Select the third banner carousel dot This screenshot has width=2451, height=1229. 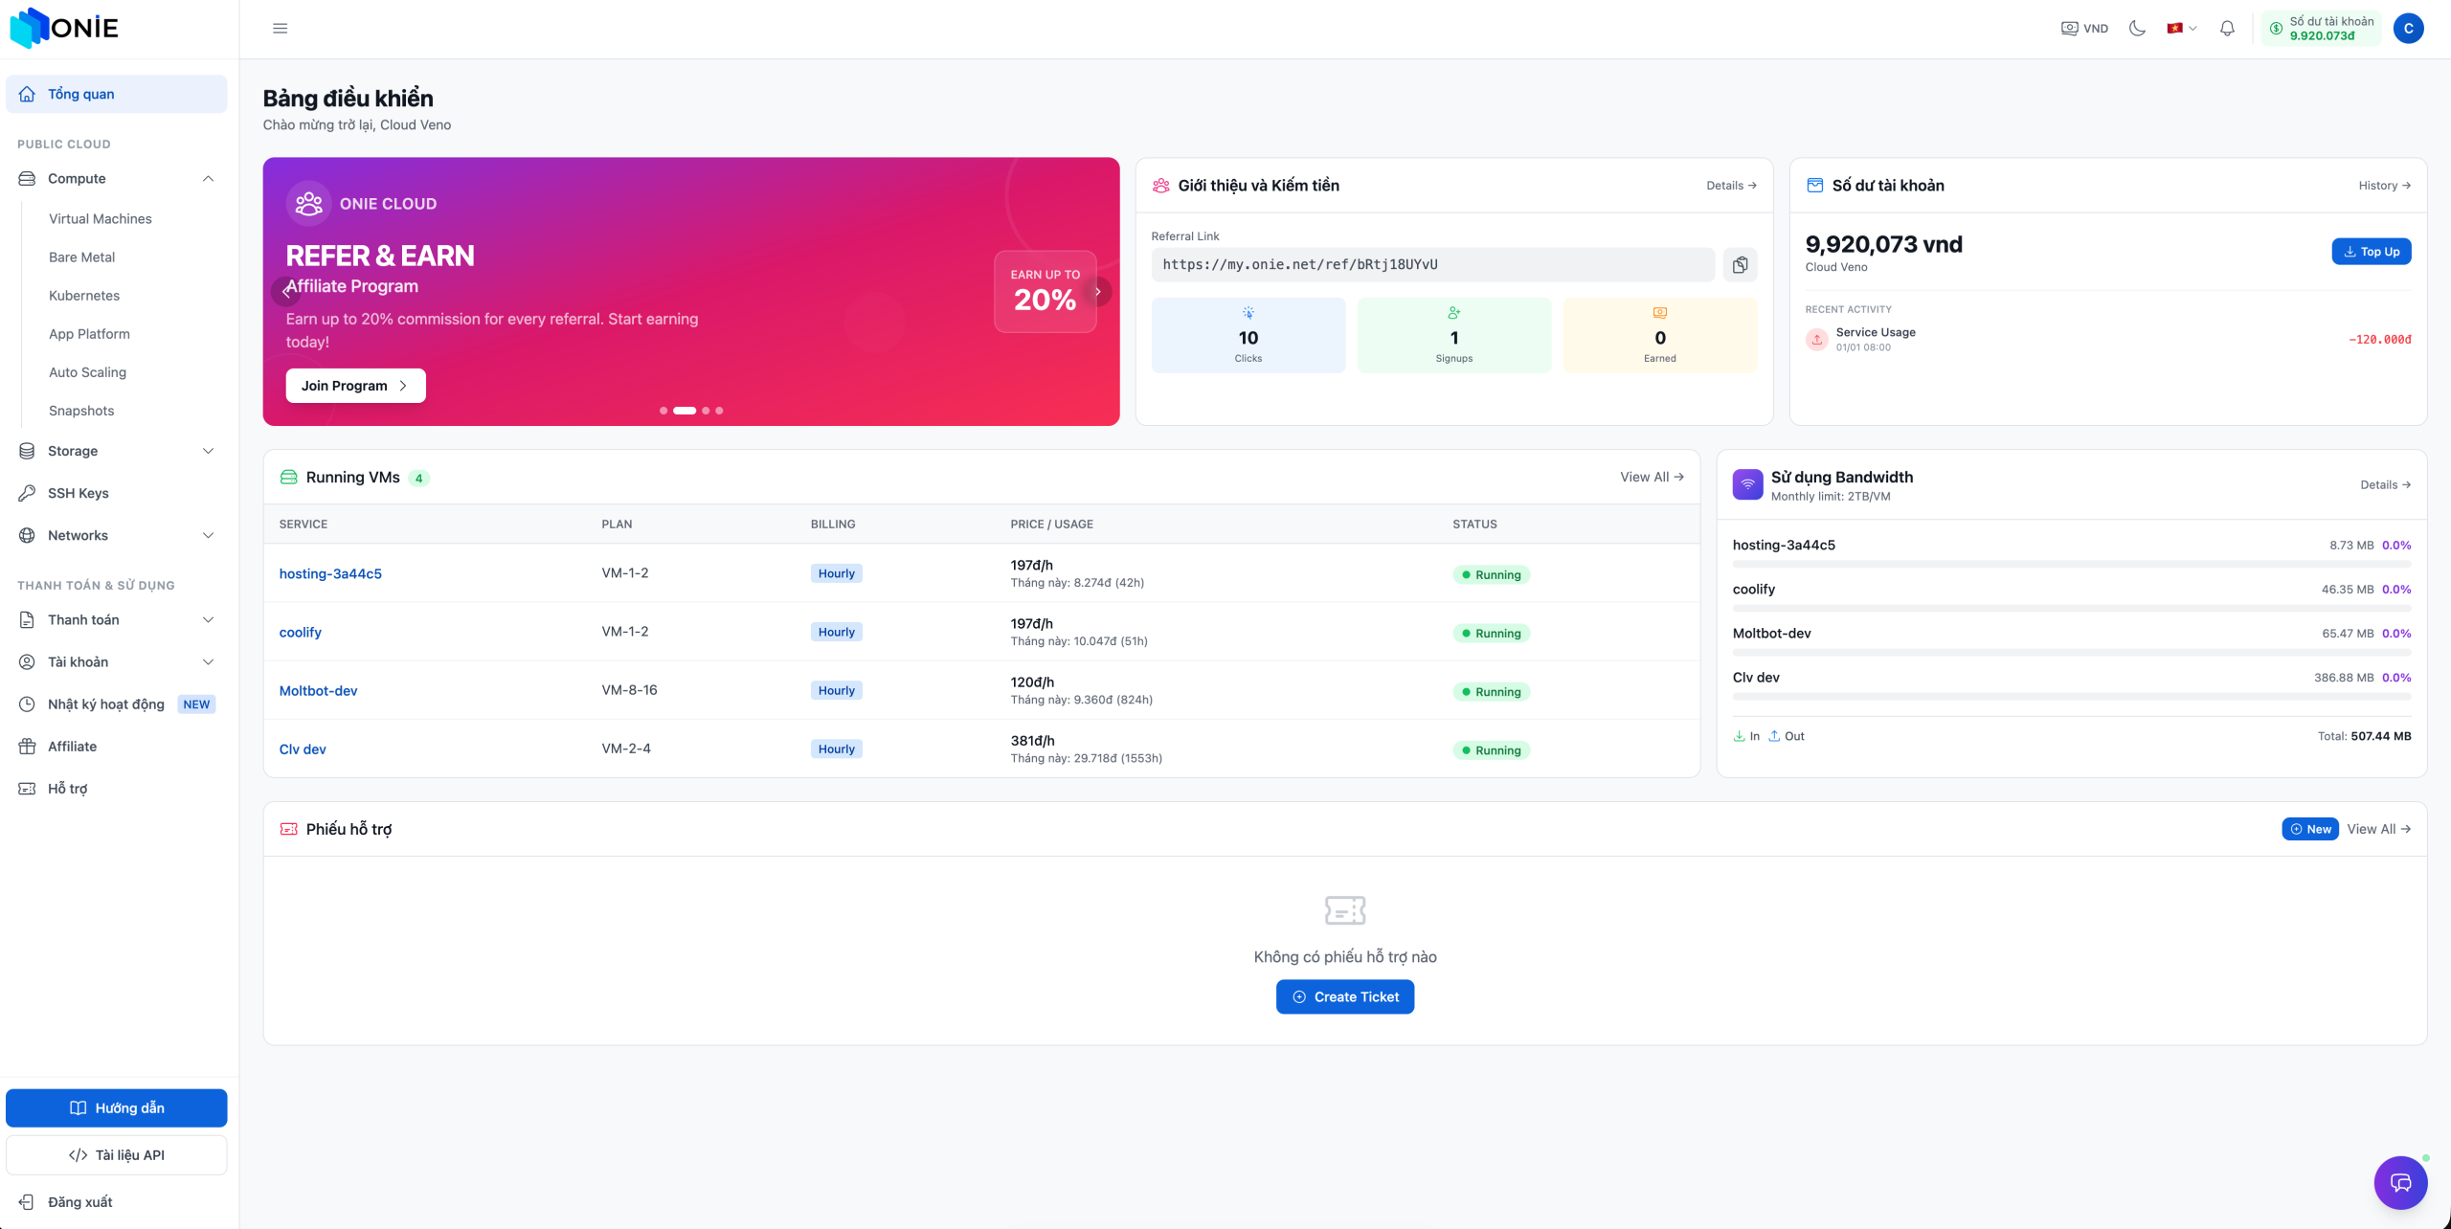[706, 411]
